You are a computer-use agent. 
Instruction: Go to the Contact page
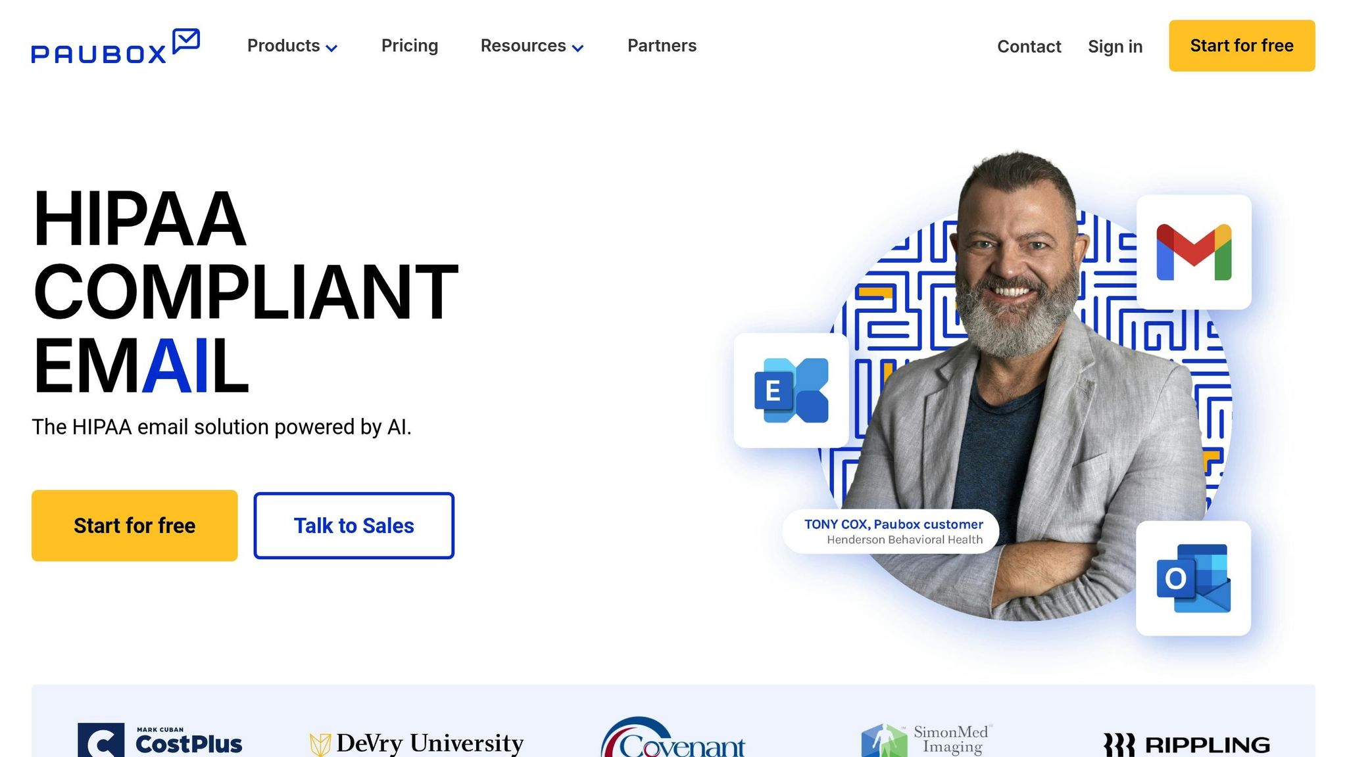[1029, 47]
